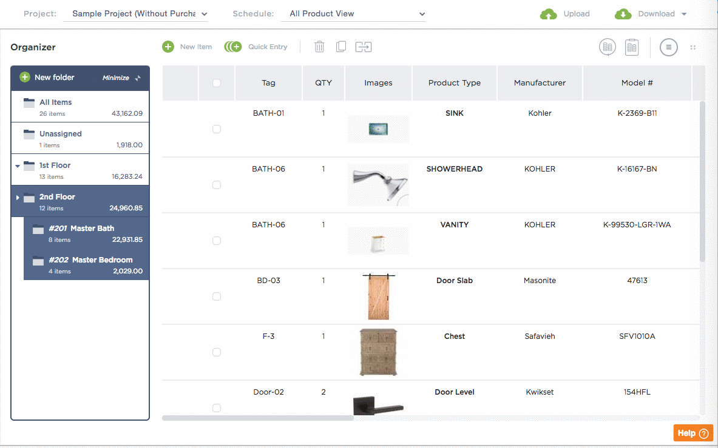Click the Masonite manufacturer cell
The image size is (718, 448).
(x=540, y=281)
